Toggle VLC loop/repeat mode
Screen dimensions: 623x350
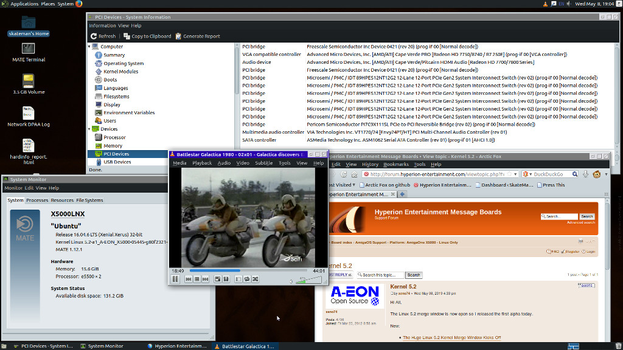[247, 280]
